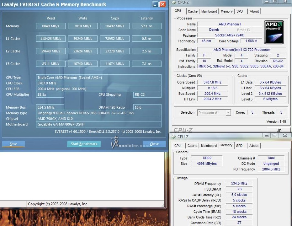Open the Mainboard tab in the CPU-Z timings window

209,146
